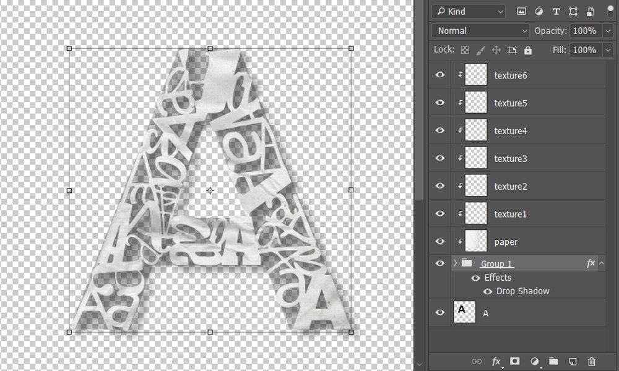Open the Normal blend mode dropdown

[480, 31]
